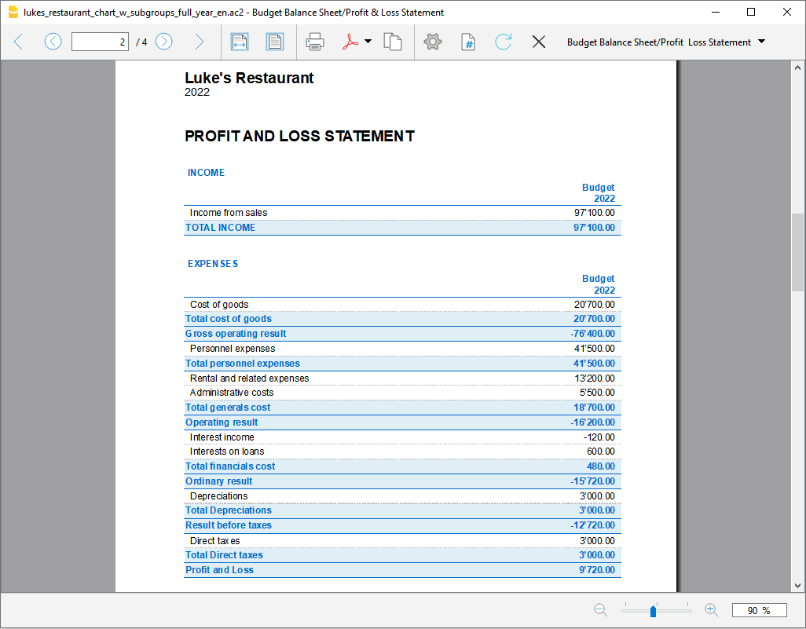Zoom in with the plus magnifier
806x629 pixels.
pos(711,610)
